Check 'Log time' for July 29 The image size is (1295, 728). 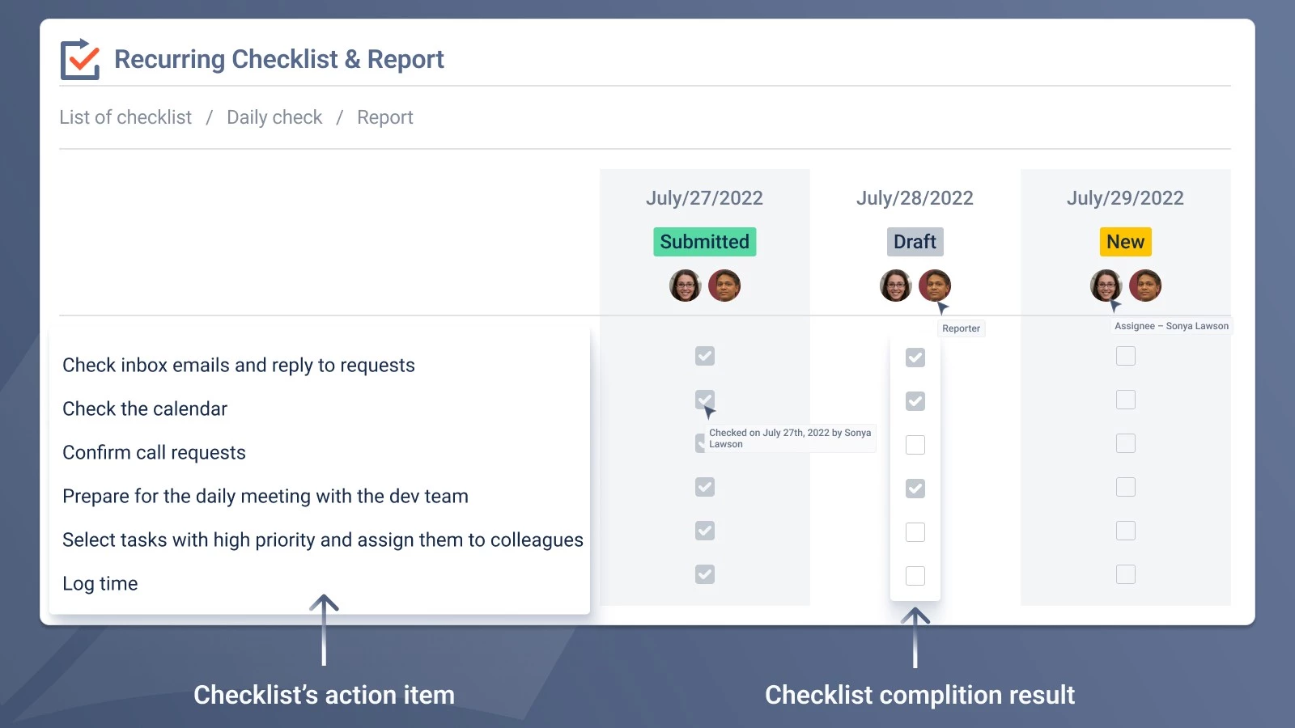(1126, 574)
